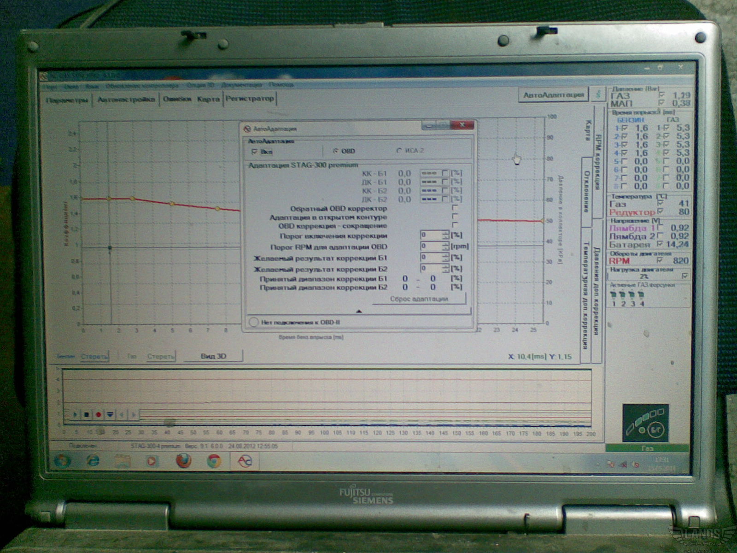737x553 pixels.
Task: Click the Порог RPM для адаптации OBD spinner
Action: point(445,247)
